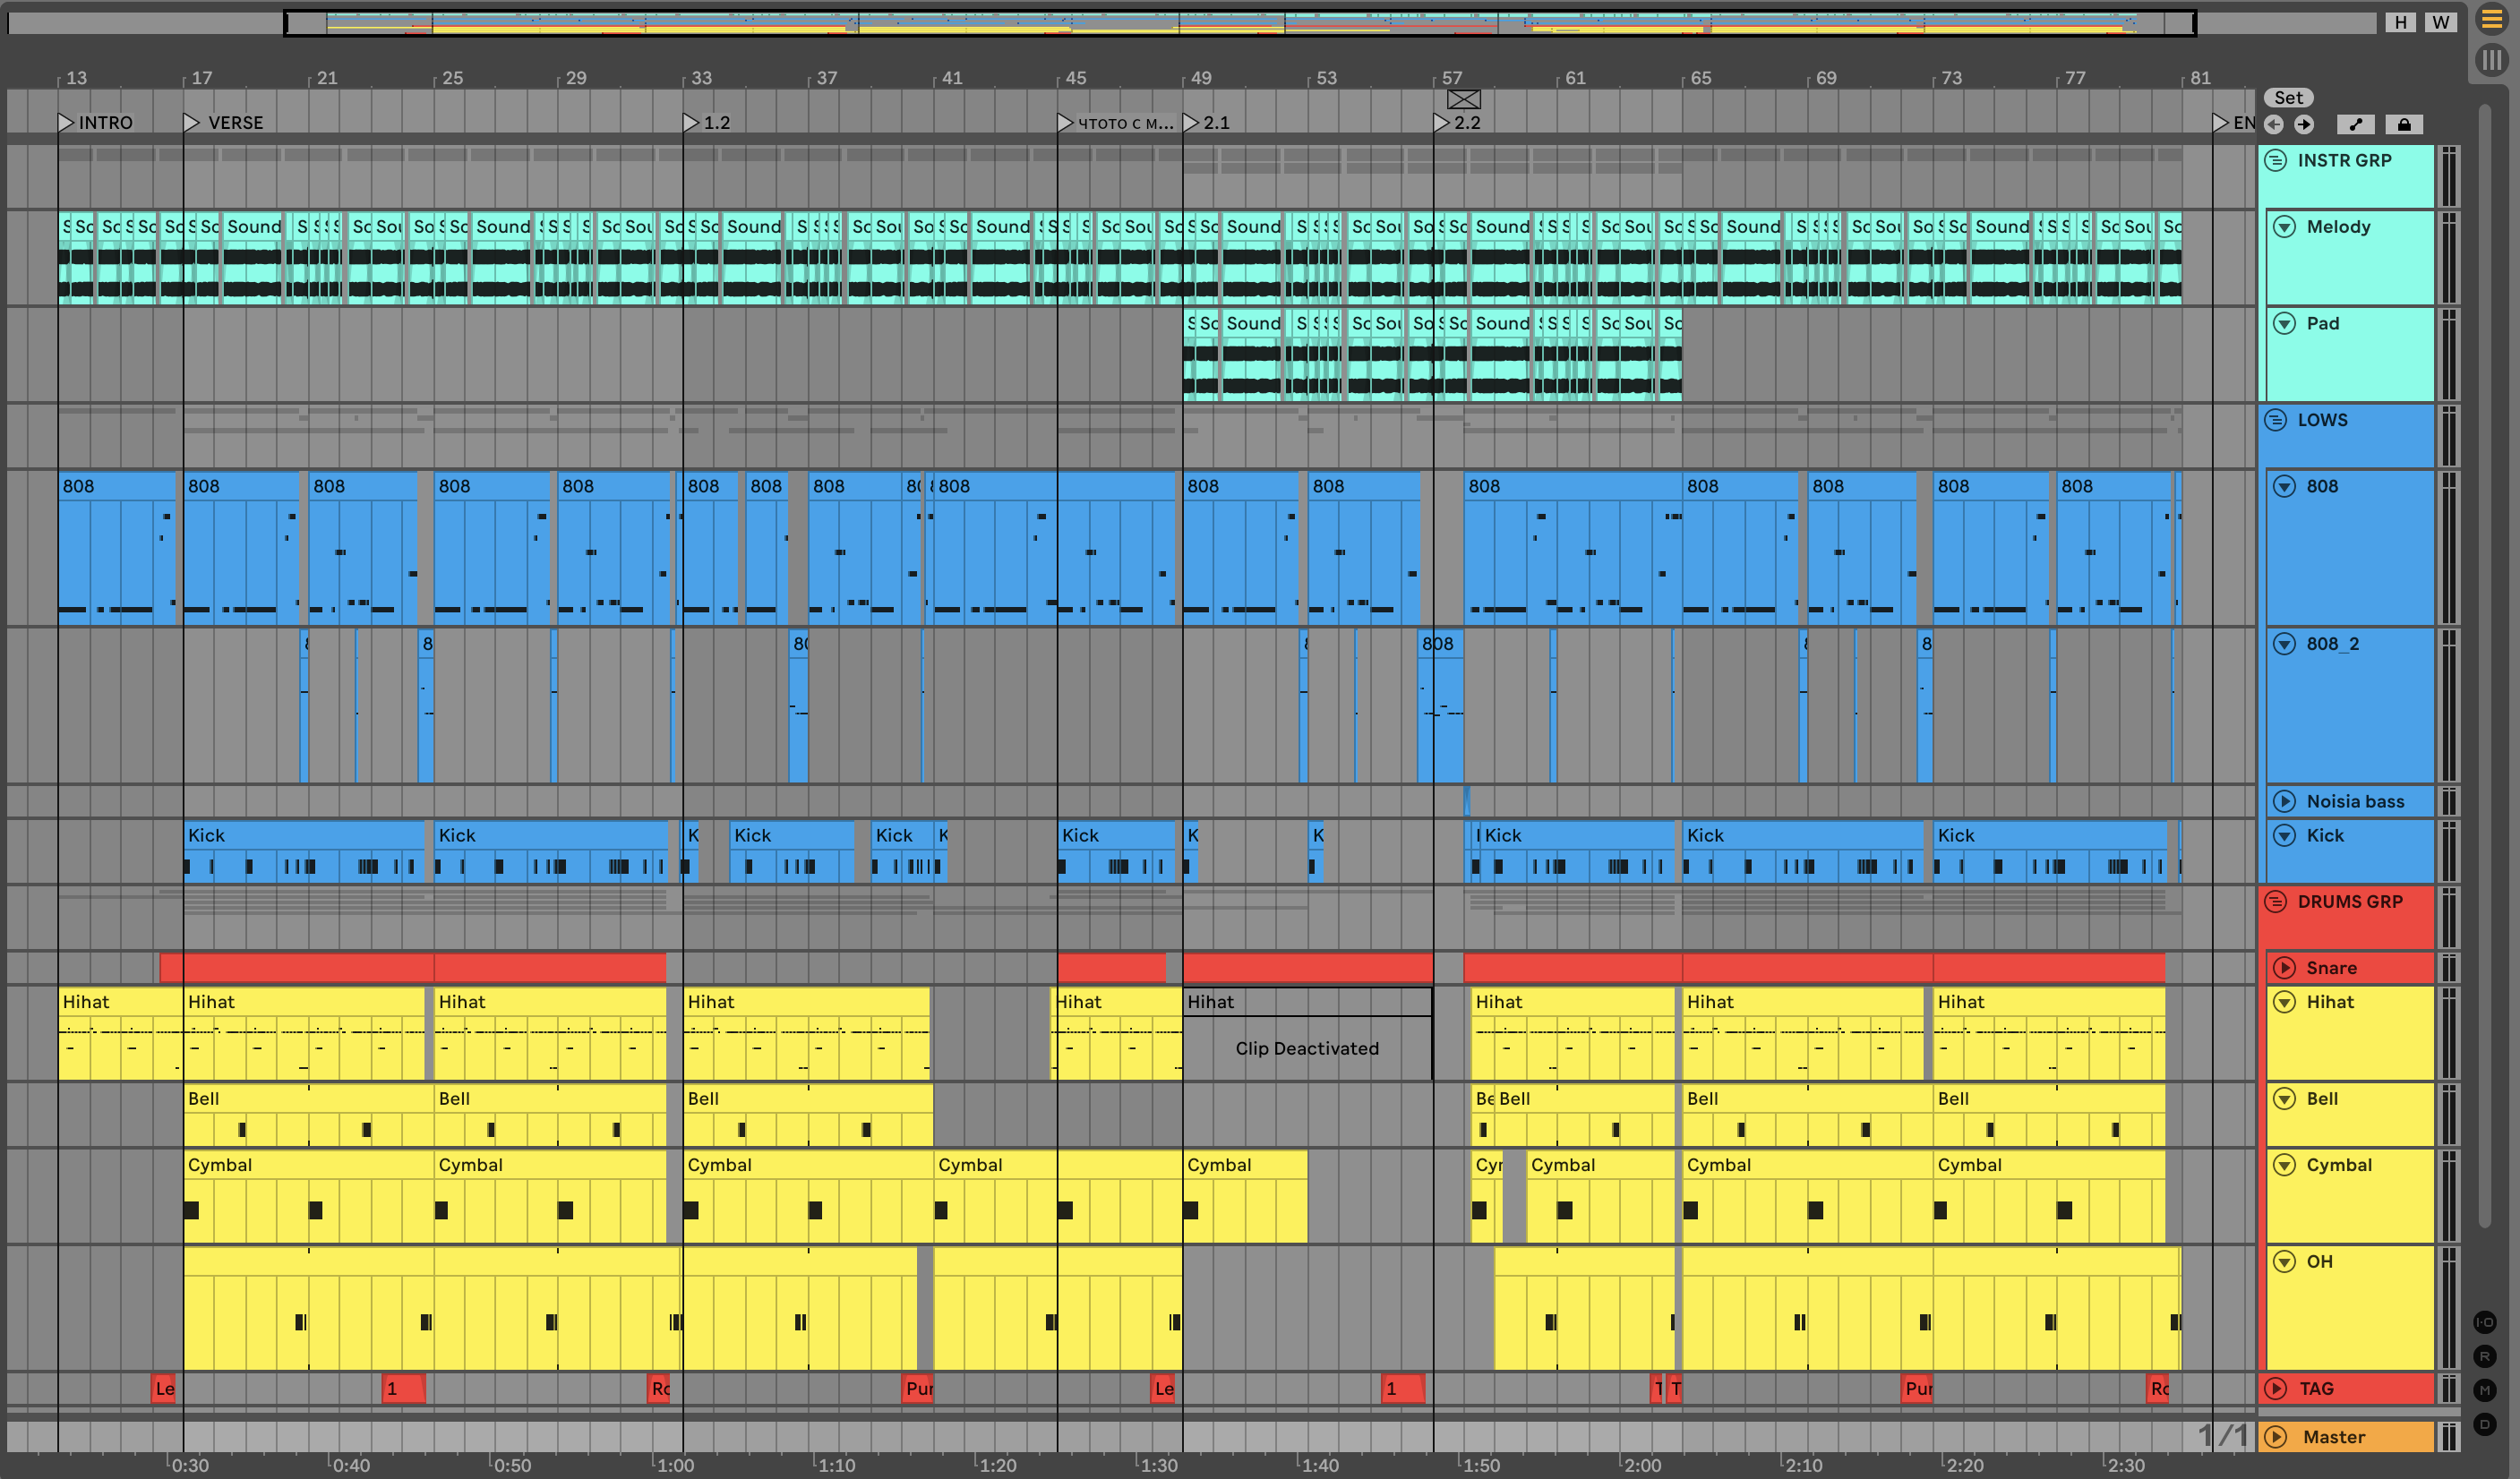This screenshot has width=2520, height=1479.
Task: Click the arrangement overview zoom bar
Action: pyautogui.click(x=1240, y=22)
